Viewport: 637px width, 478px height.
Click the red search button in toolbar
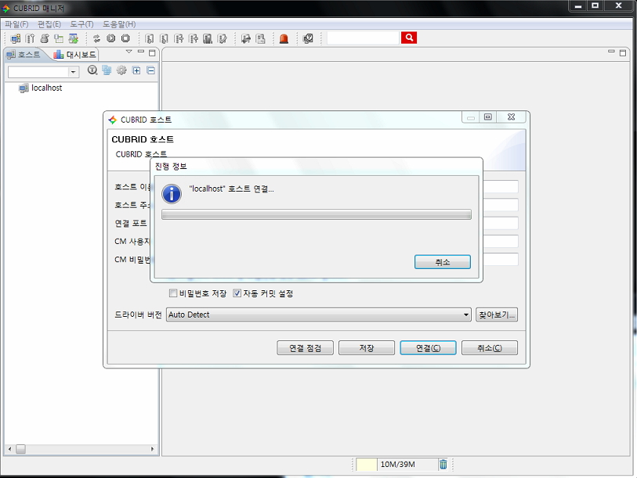[x=408, y=38]
